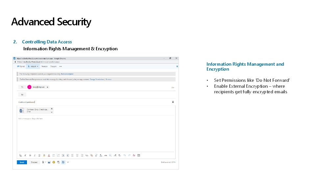Apply subscript formatting
This screenshot has width=322, height=181.
101,155
